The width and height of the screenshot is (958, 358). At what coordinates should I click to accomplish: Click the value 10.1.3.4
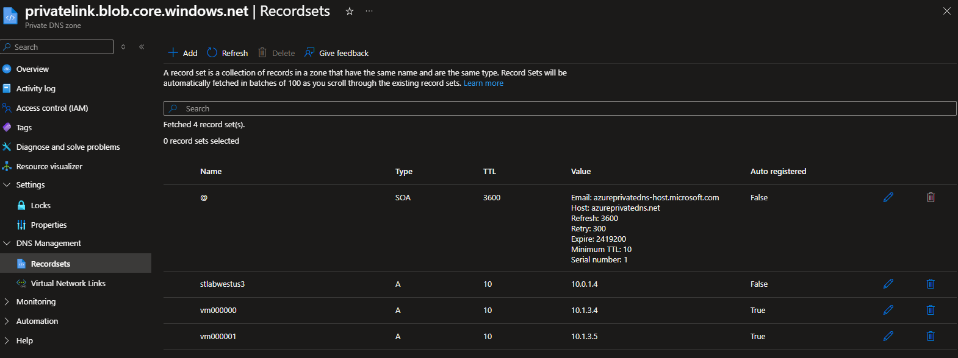pyautogui.click(x=585, y=310)
